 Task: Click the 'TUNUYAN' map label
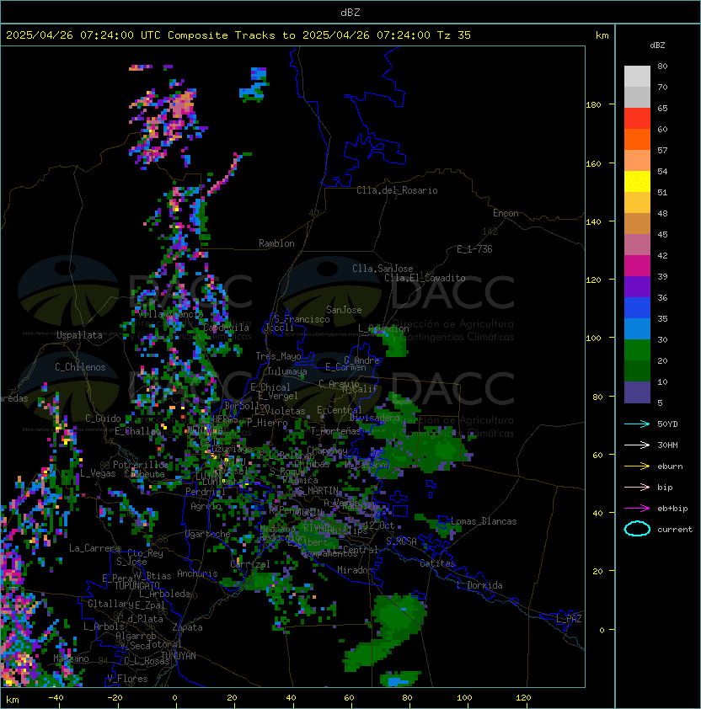point(179,656)
